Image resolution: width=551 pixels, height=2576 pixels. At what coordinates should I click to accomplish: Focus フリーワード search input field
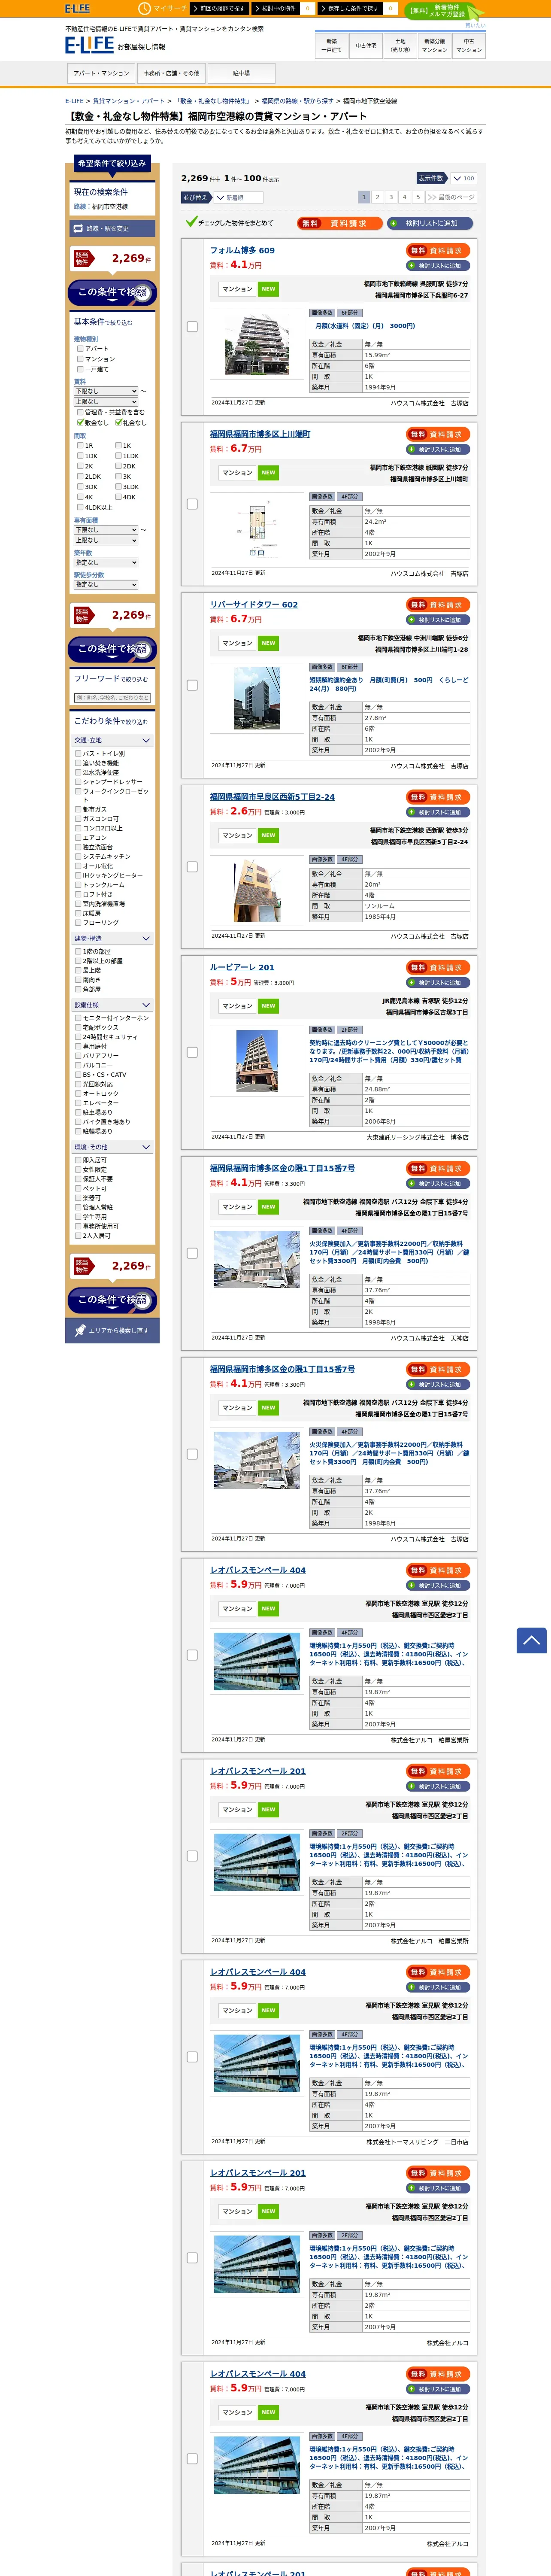point(112,698)
